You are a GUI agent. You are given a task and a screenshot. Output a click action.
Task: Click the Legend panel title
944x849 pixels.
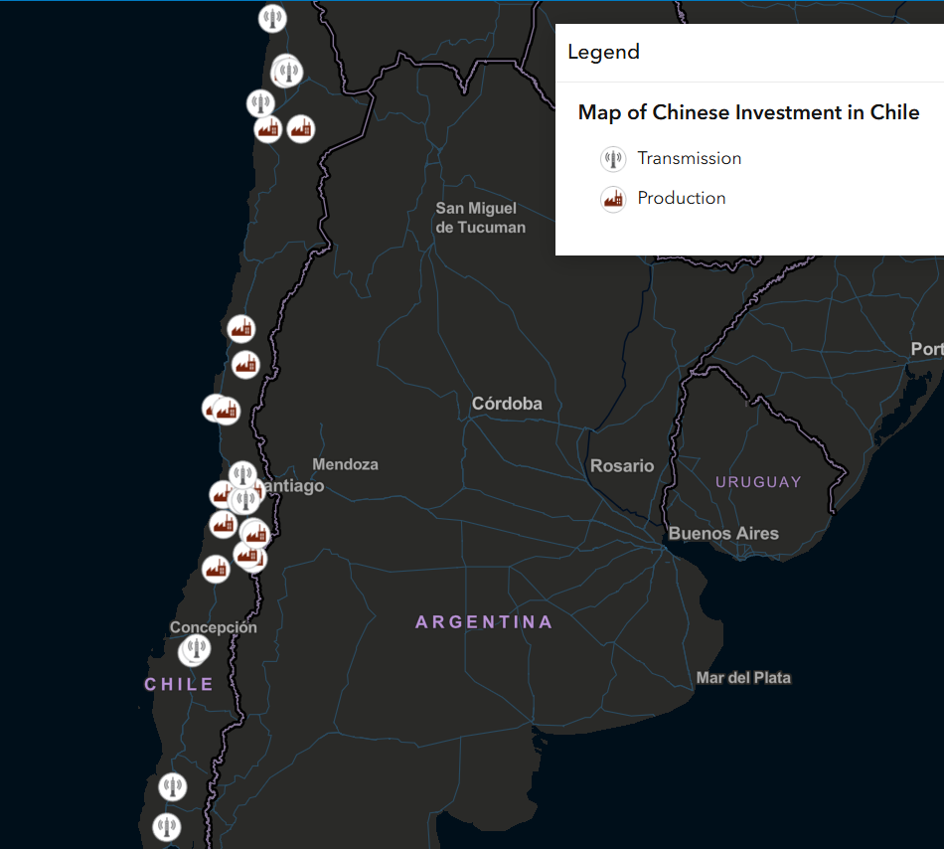(x=603, y=53)
